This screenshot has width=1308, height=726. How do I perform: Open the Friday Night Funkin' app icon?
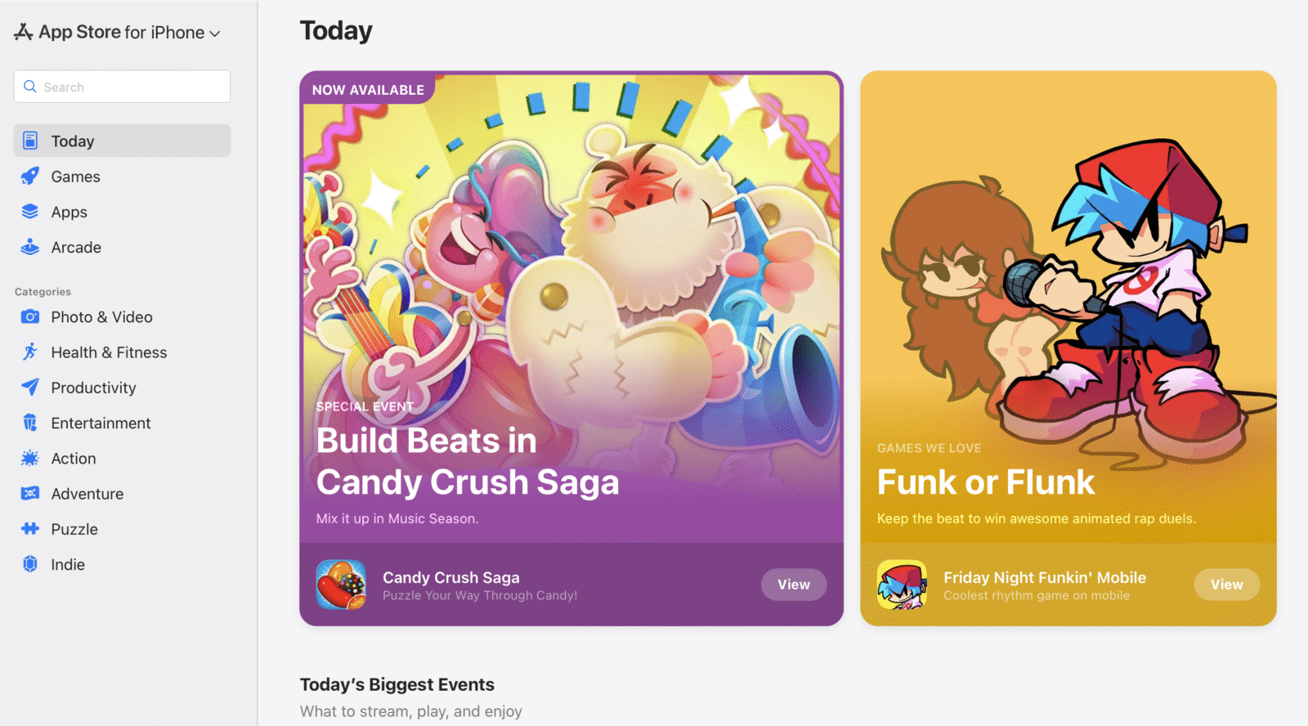click(x=902, y=585)
